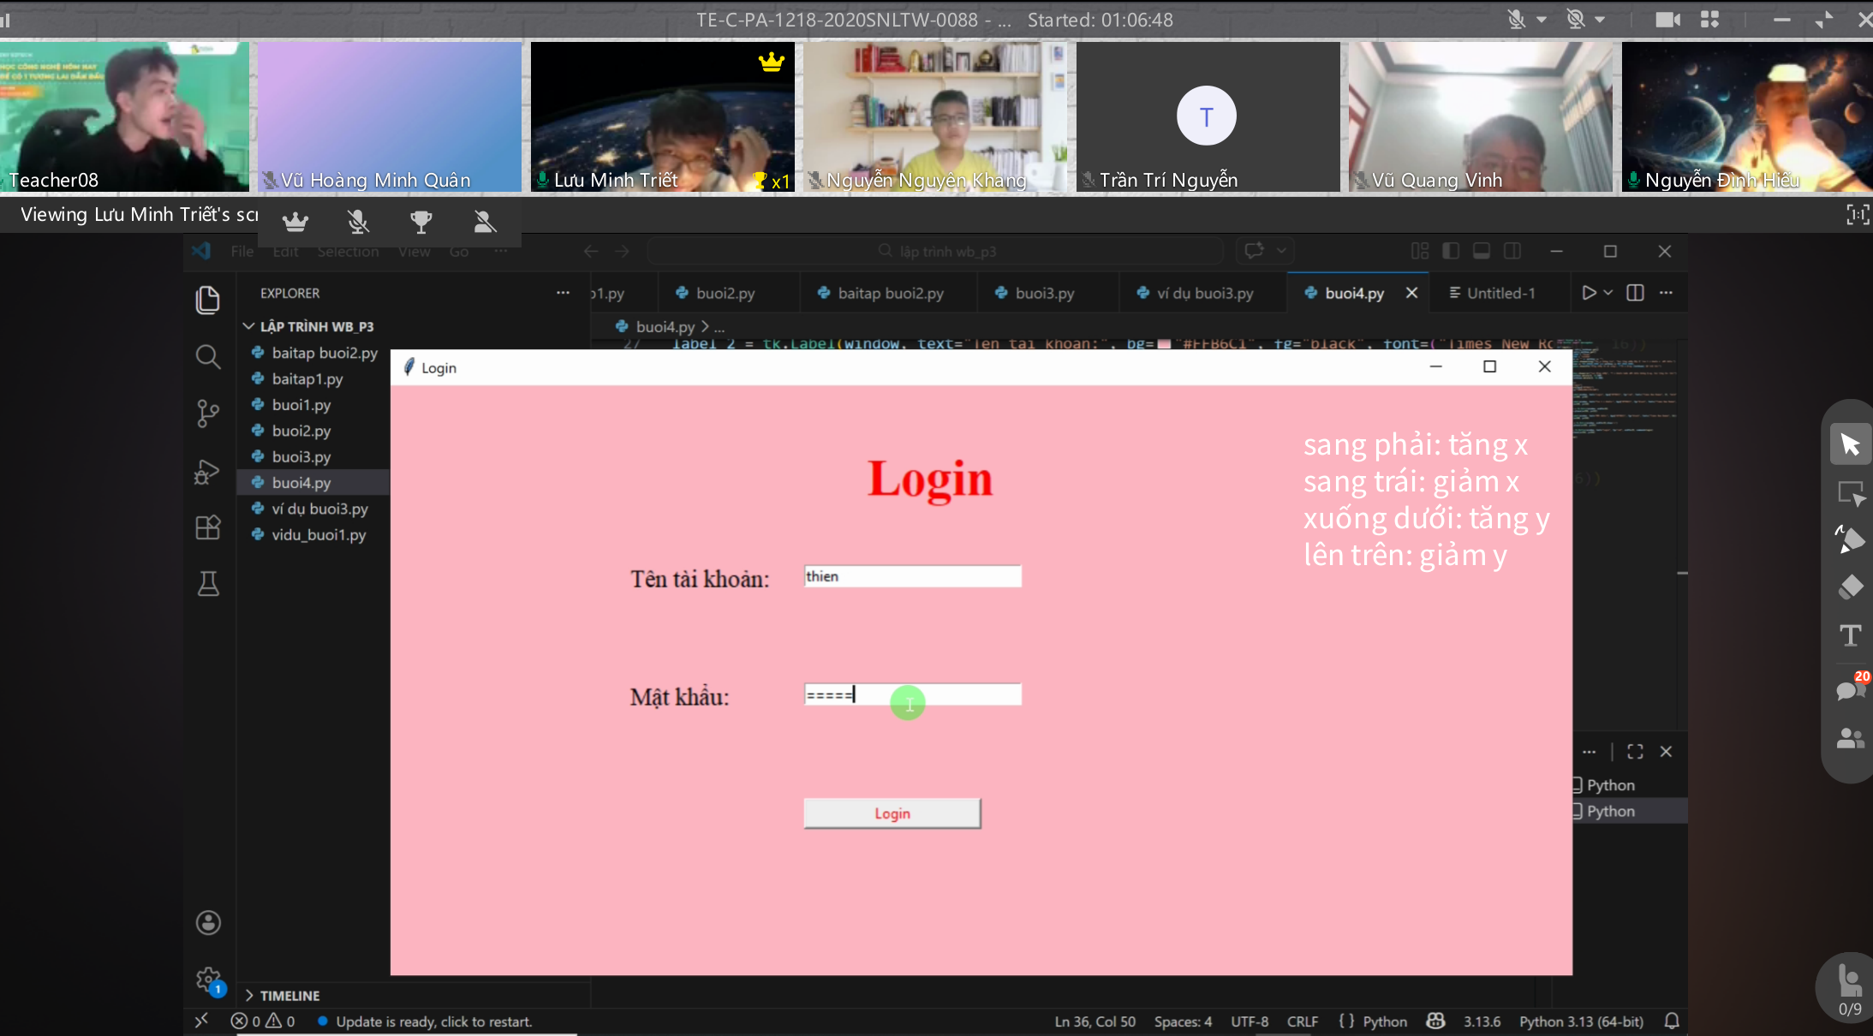Viewport: 1873px width, 1036px height.
Task: Open the participants list icon
Action: point(1850,738)
